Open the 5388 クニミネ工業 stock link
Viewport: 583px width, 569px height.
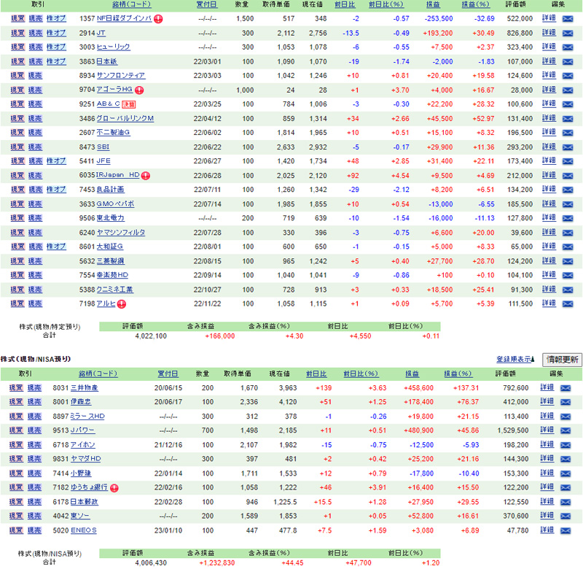pos(115,290)
